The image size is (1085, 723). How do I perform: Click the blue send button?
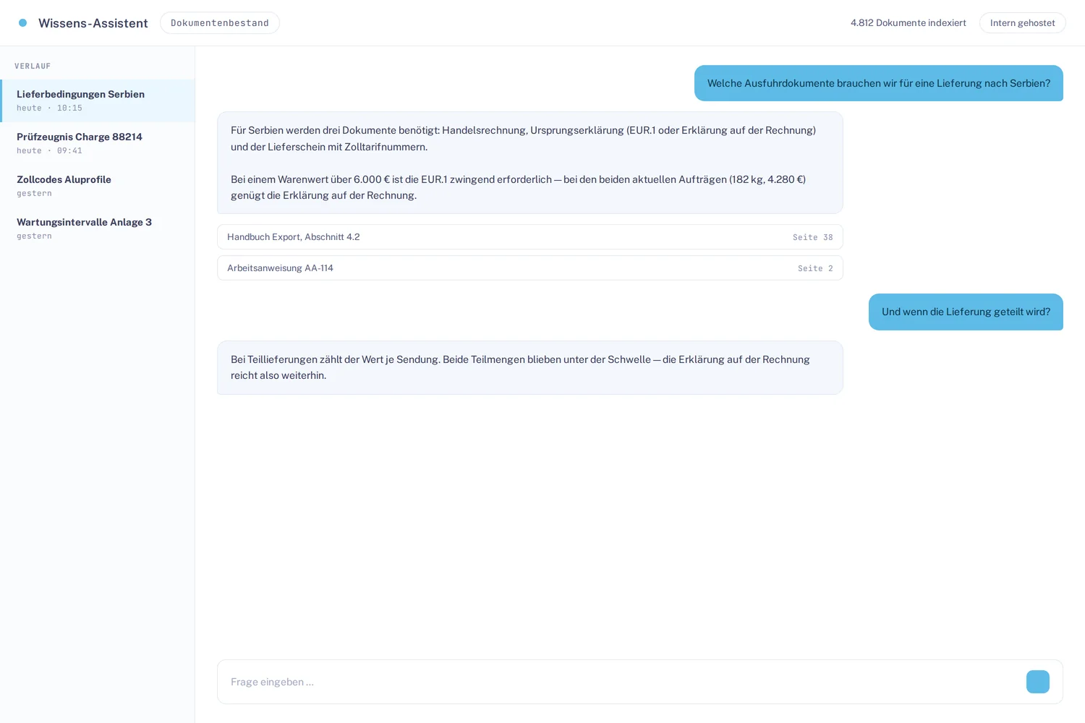pos(1037,682)
